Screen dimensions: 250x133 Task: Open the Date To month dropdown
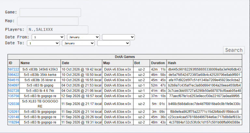tap(78, 43)
